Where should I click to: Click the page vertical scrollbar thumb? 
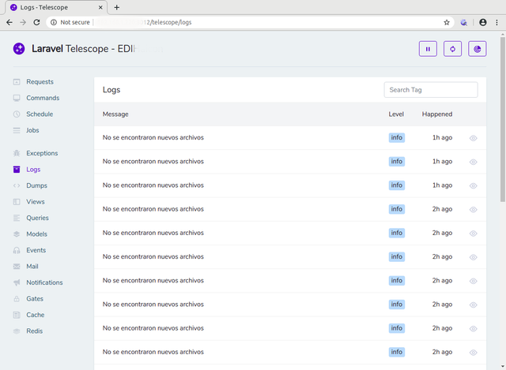click(x=503, y=119)
